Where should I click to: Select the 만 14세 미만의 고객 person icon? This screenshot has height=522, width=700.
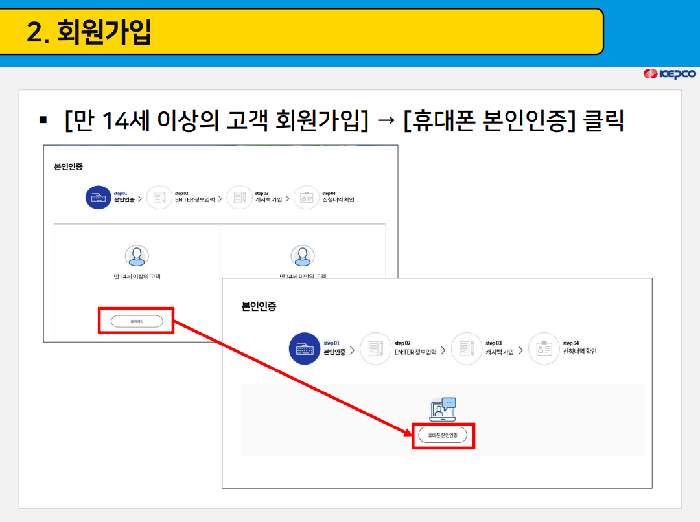(x=303, y=255)
